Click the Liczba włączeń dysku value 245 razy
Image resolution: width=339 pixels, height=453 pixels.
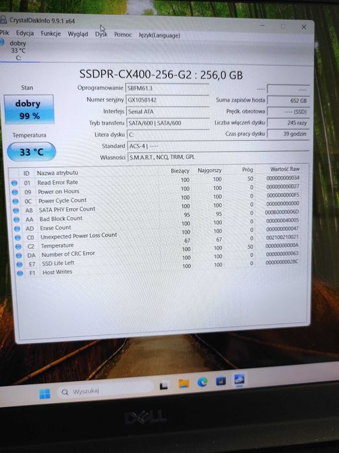tap(288, 122)
